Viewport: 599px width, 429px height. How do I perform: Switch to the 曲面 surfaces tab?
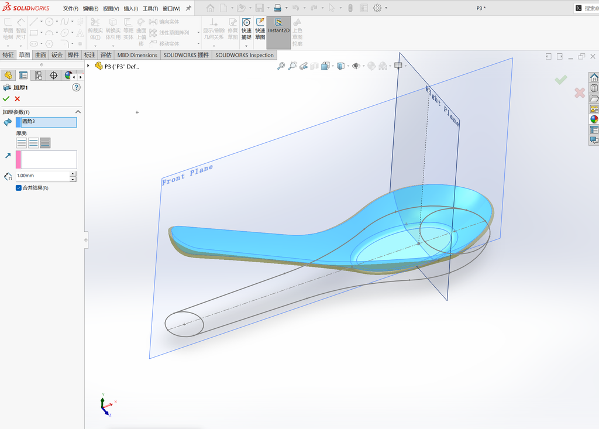pyautogui.click(x=40, y=55)
